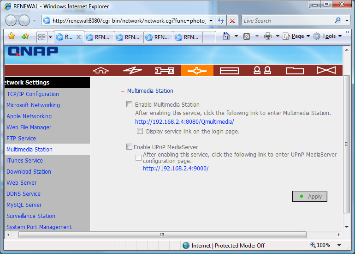Screen dimensions: 355x254
Task: Click the bow-tie icon in QNAP navigation bar
Action: click(x=326, y=70)
